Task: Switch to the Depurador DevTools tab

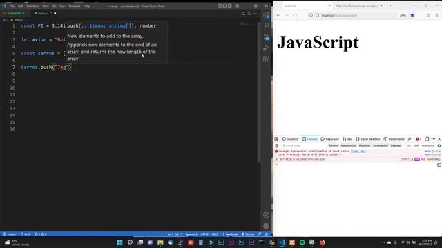Action: (330, 139)
